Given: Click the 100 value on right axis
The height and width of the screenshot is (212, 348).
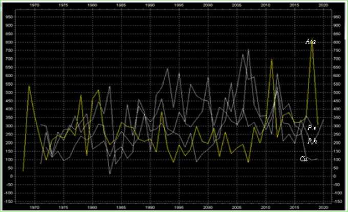Looking at the screenshot, I should click(x=337, y=160).
